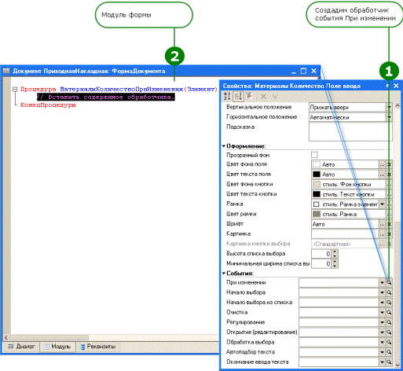Click magnifier icon for Автоподбор текста event
The height and width of the screenshot is (371, 403).
pos(389,352)
